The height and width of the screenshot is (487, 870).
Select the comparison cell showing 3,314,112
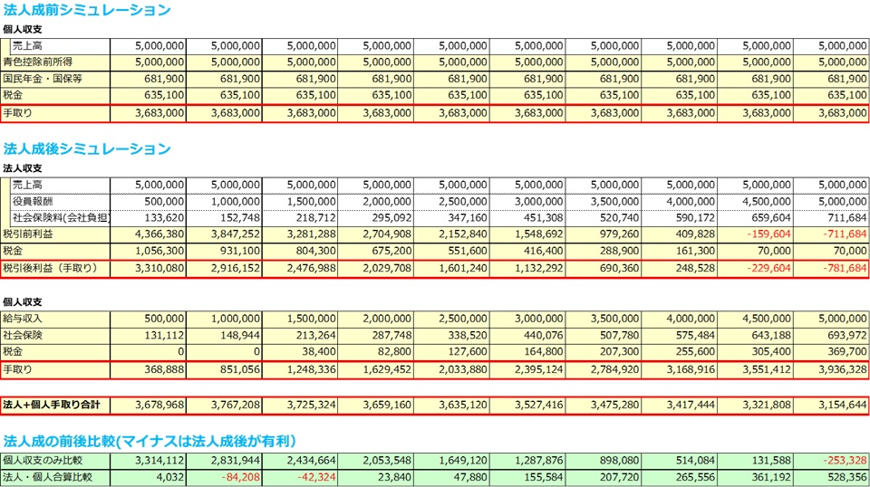tap(148, 461)
